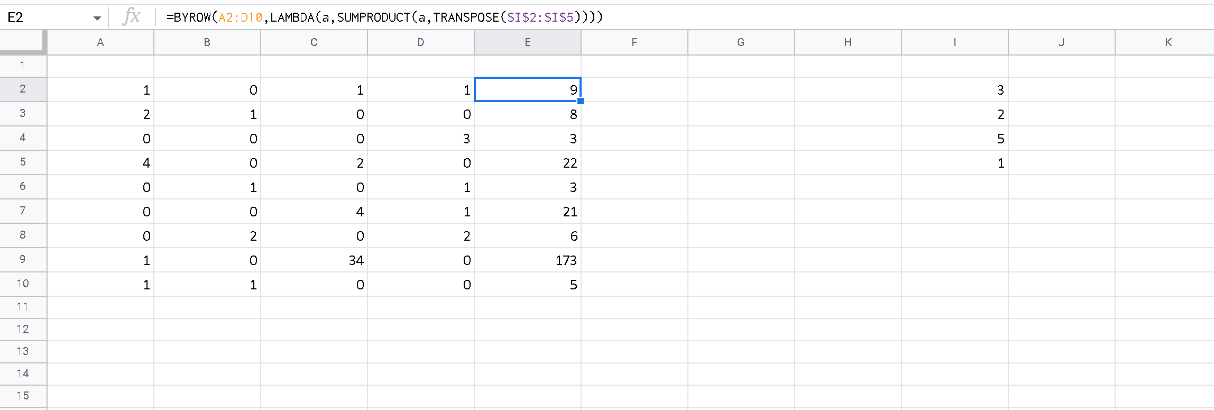Select row 10 header

tap(23, 284)
